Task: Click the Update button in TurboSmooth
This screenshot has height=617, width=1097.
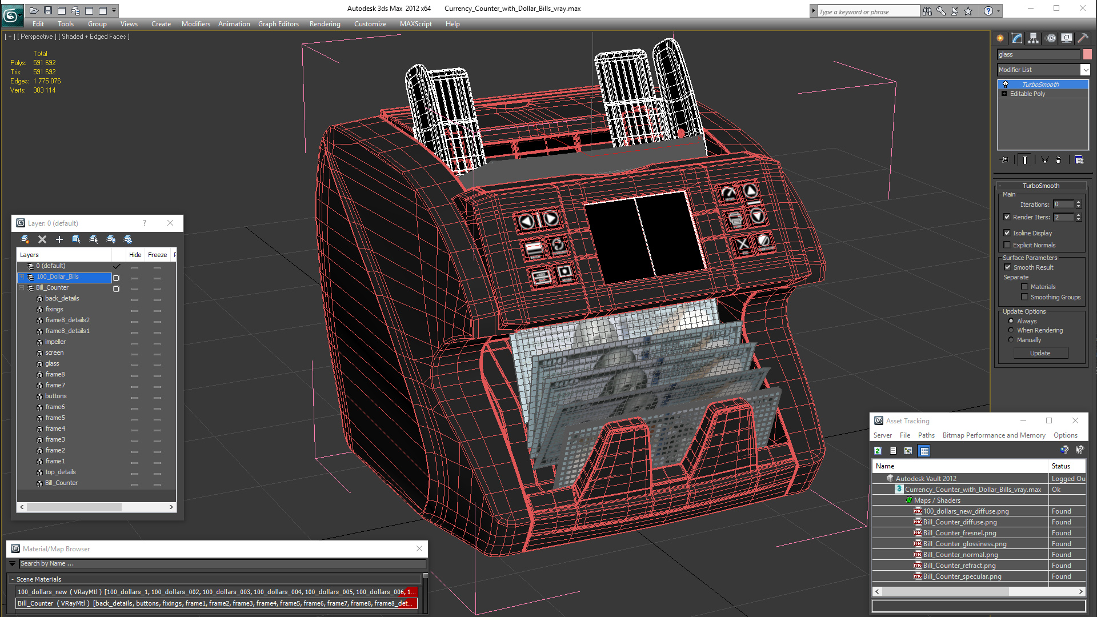Action: (x=1040, y=353)
